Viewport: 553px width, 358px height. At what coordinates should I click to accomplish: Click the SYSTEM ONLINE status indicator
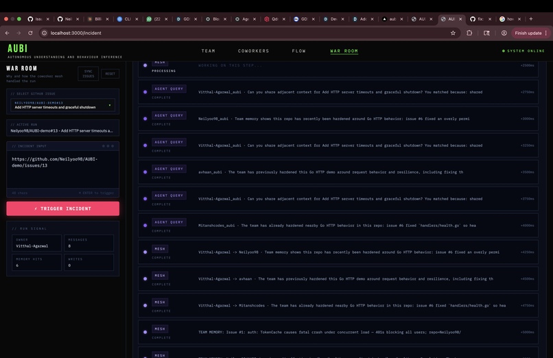(x=523, y=51)
